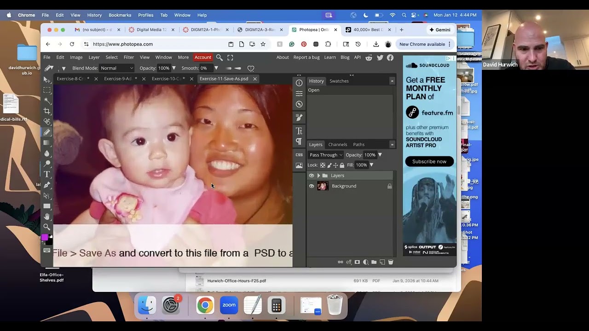This screenshot has width=589, height=331.
Task: Select the Pen tool
Action: point(47,185)
